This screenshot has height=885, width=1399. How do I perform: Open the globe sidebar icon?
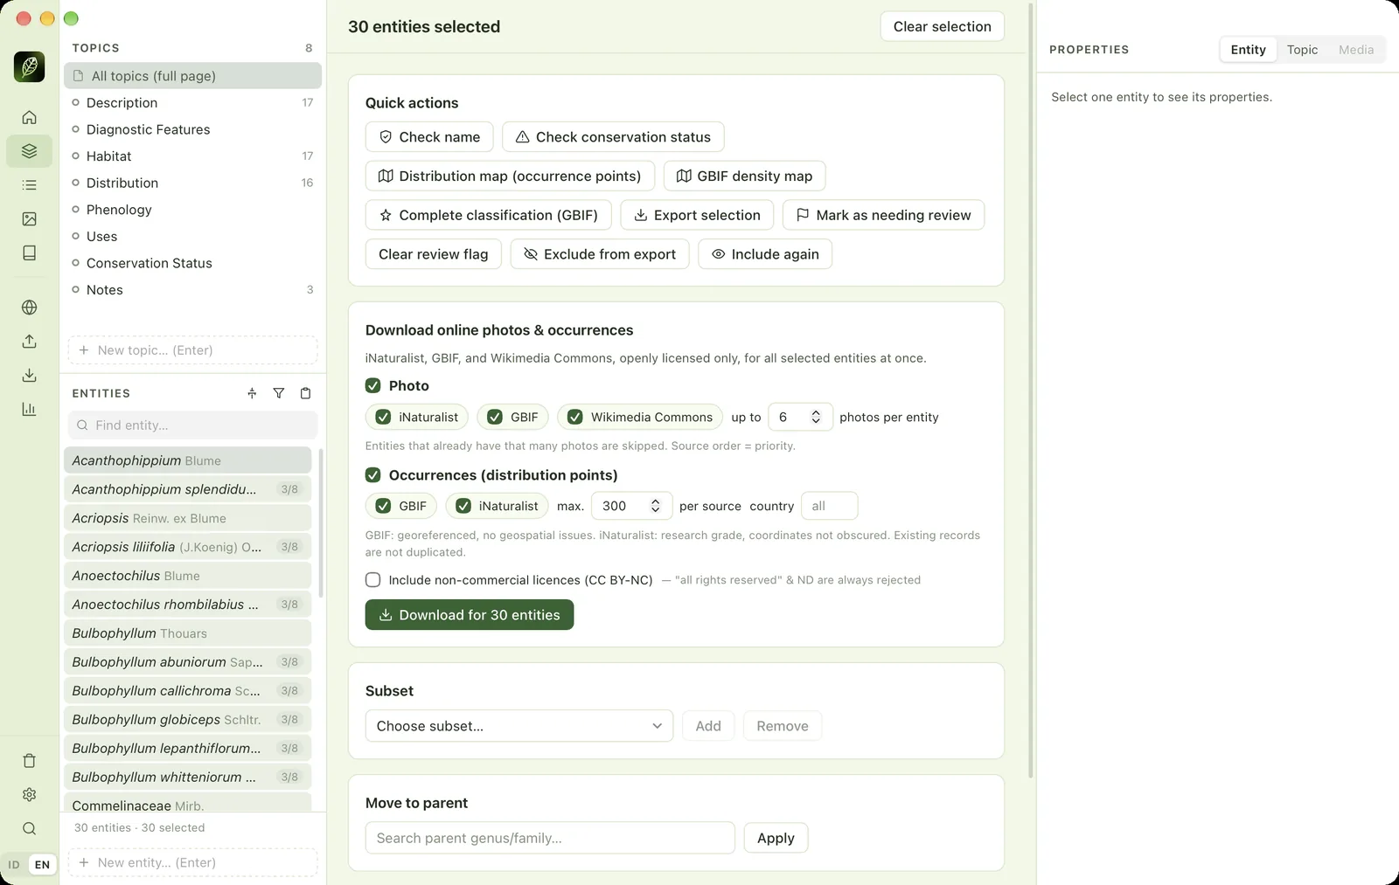click(x=29, y=308)
